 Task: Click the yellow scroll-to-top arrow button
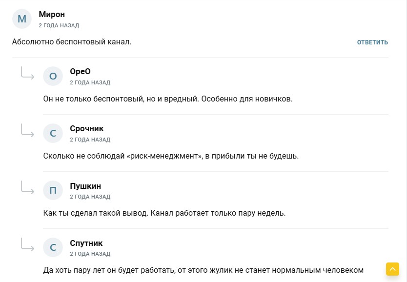coord(392,269)
